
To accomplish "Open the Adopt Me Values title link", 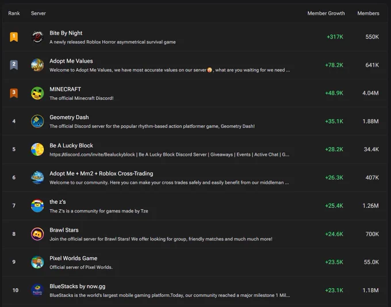I will tap(71, 61).
